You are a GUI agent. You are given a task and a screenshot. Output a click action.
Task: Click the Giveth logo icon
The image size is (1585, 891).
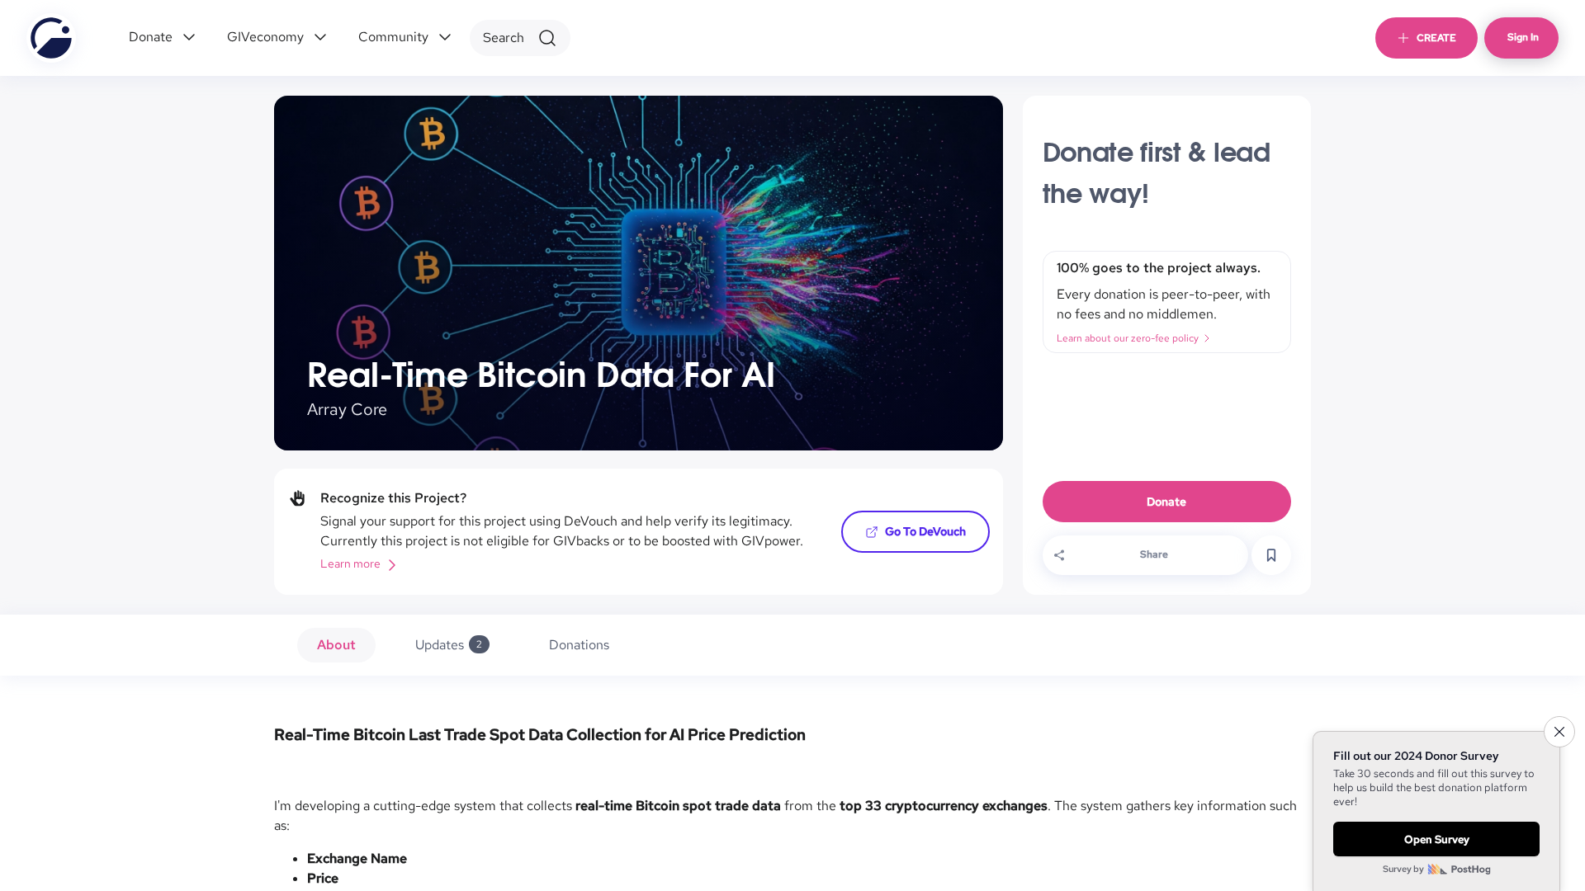(51, 38)
